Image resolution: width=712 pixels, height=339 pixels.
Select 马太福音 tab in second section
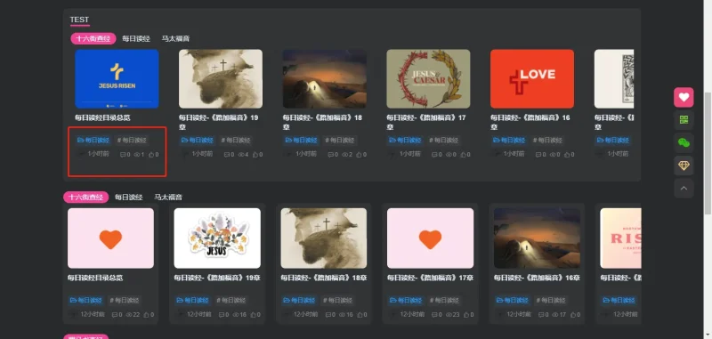(x=168, y=197)
